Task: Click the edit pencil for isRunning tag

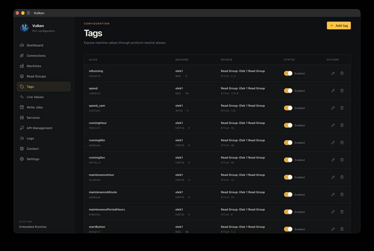Action: 333,73
